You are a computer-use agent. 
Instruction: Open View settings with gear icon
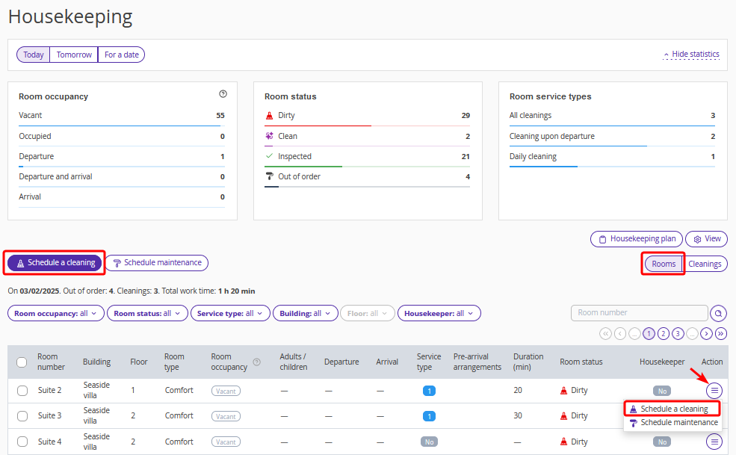point(706,239)
